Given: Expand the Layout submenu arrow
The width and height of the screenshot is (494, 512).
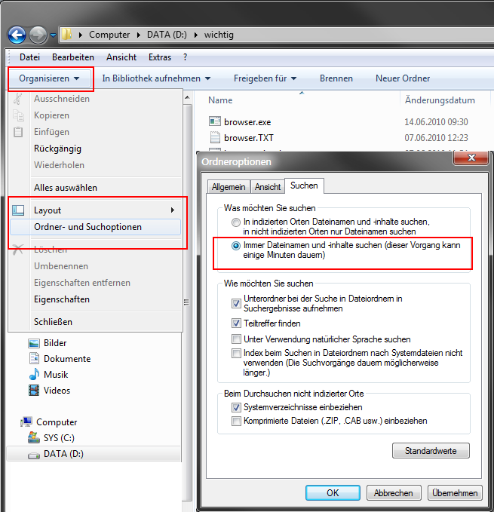Looking at the screenshot, I should pyautogui.click(x=173, y=210).
